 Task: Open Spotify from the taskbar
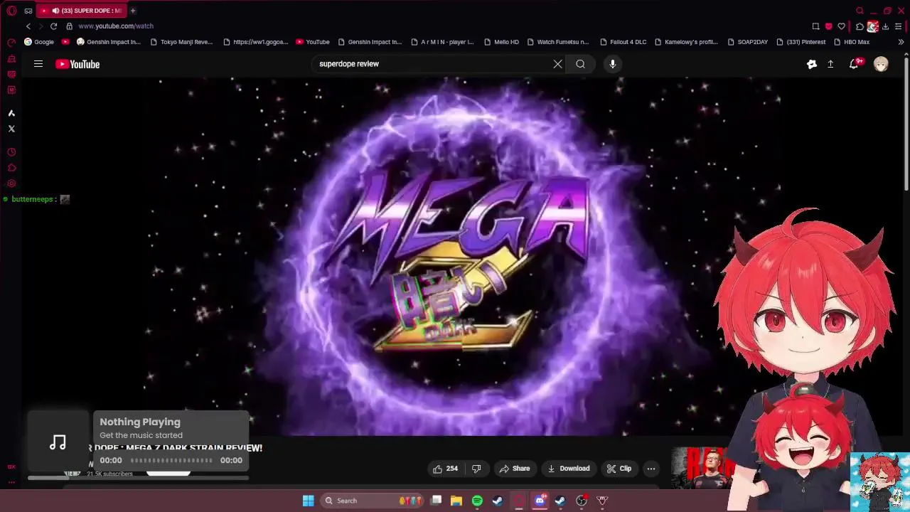click(x=477, y=501)
